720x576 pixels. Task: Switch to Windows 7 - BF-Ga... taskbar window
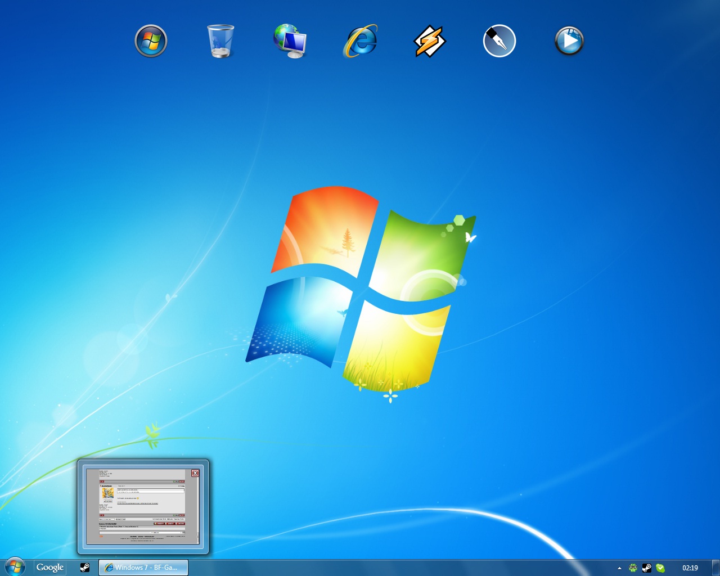(143, 568)
